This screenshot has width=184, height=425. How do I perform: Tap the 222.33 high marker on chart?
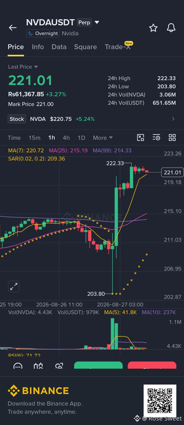[x=115, y=163]
